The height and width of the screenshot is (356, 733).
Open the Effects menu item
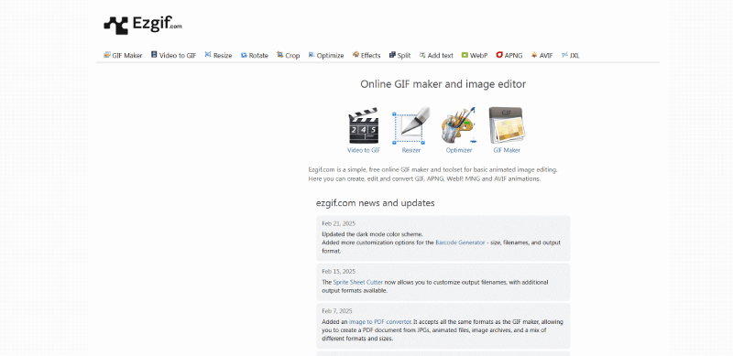click(x=371, y=55)
